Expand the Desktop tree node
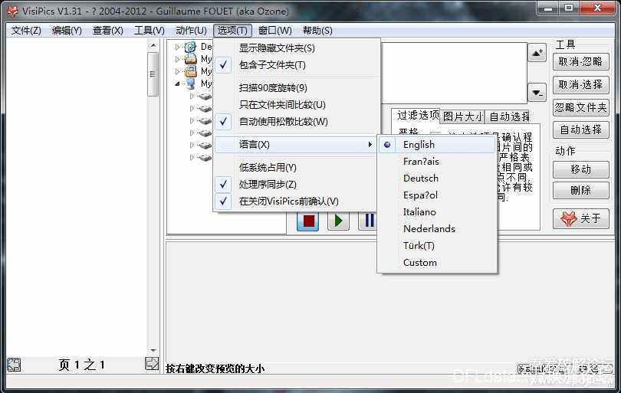This screenshot has height=393, width=621. tap(177, 47)
